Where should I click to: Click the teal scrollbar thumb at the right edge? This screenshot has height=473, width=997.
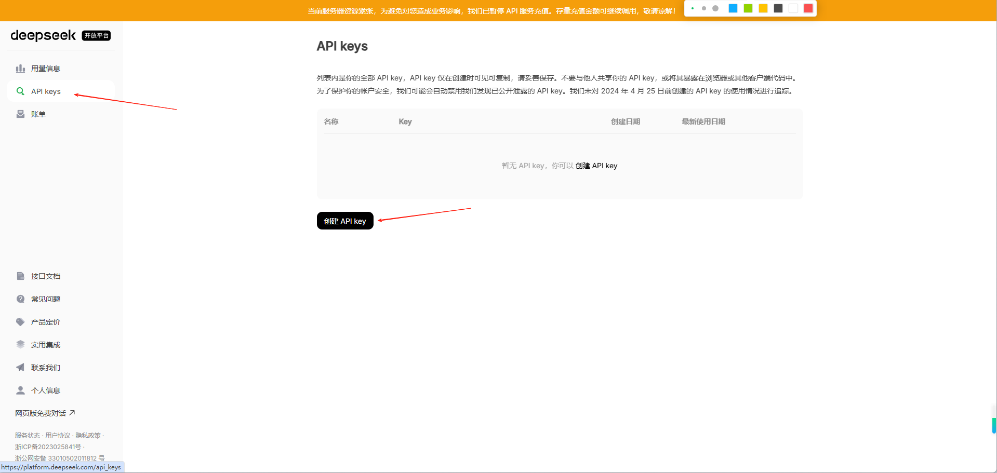click(994, 426)
